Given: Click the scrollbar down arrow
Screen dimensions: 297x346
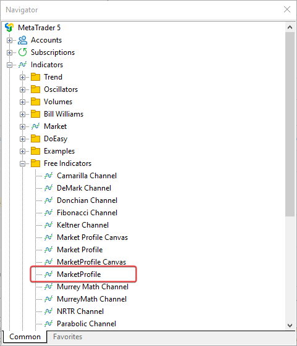Looking at the screenshot, I should 290,326.
